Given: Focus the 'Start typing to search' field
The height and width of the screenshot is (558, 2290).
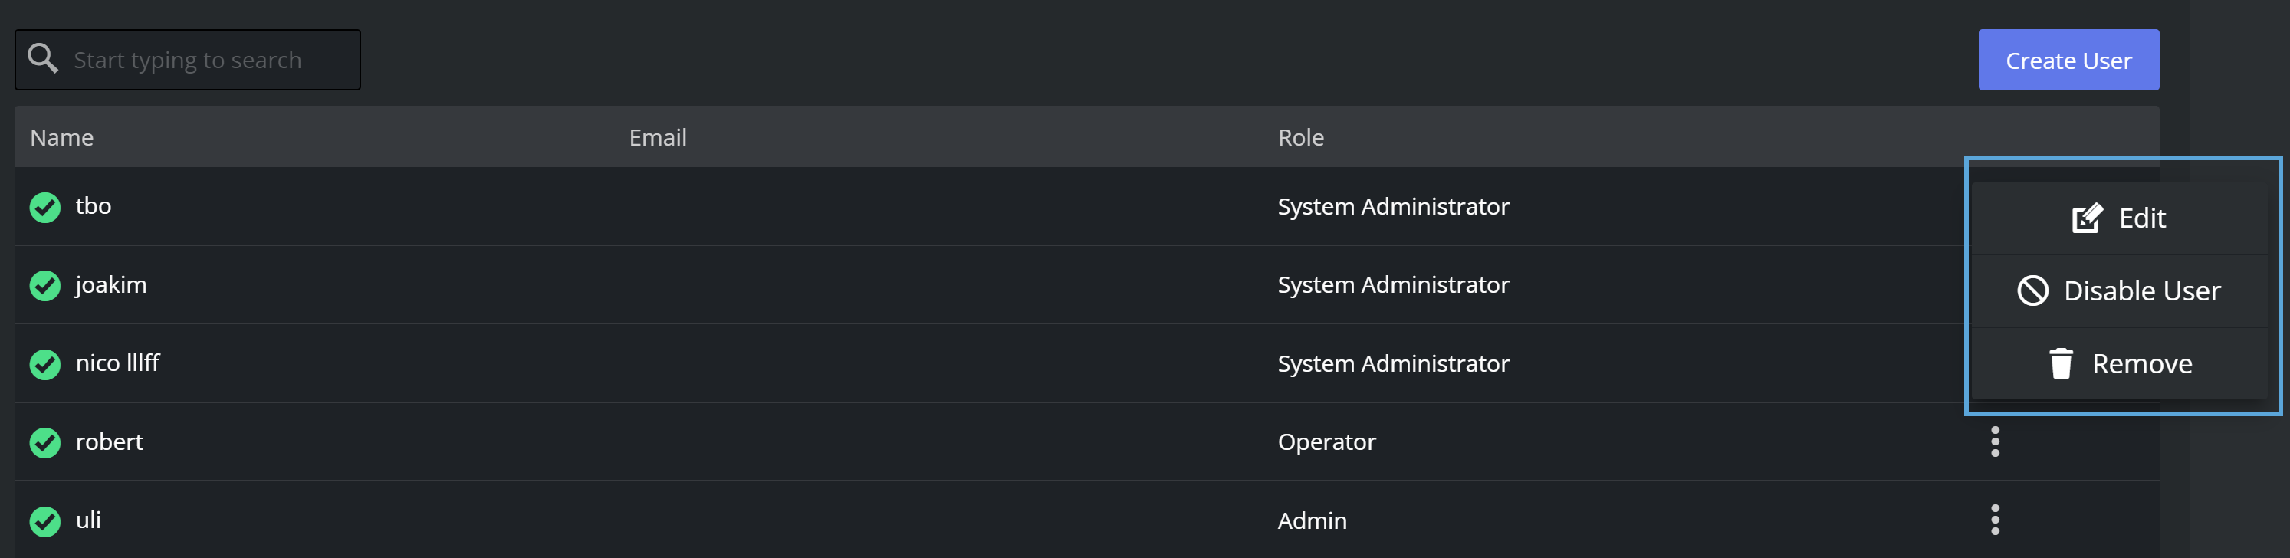Looking at the screenshot, I should pos(205,61).
